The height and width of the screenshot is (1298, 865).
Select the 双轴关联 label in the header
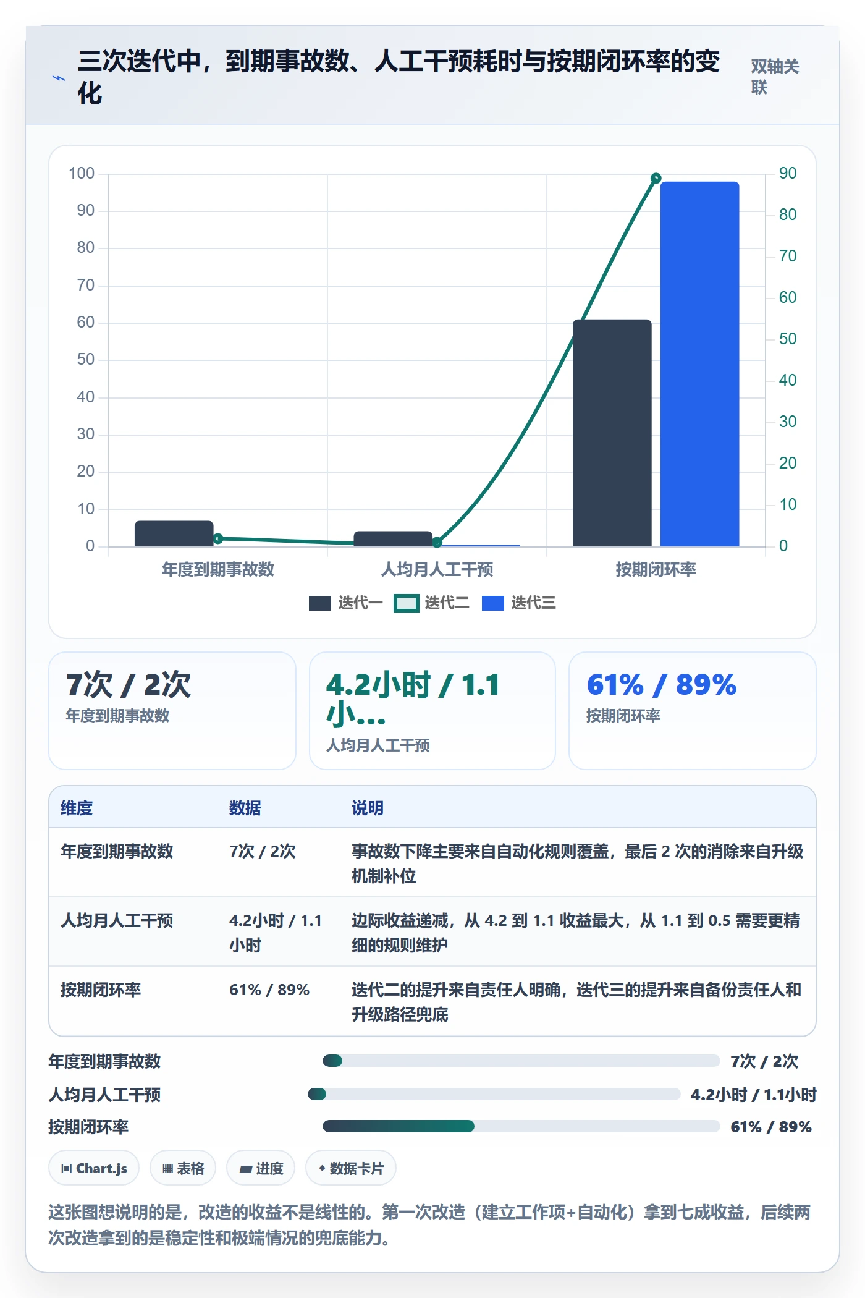click(x=775, y=77)
